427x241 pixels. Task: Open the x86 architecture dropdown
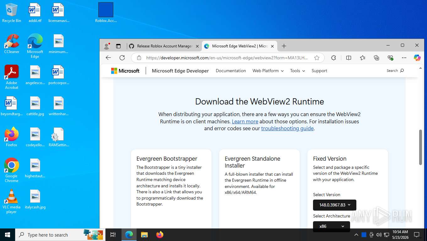tap(332, 226)
